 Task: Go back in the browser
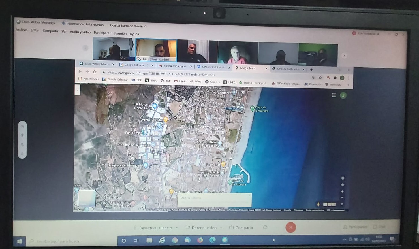[x=80, y=71]
